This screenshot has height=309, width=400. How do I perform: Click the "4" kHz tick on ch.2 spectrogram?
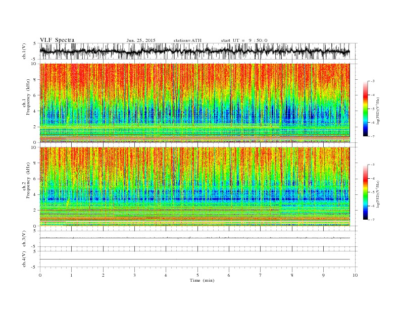[x=35, y=195]
